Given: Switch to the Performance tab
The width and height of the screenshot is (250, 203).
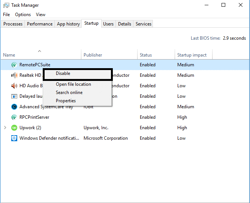Looking at the screenshot, I should coord(40,24).
